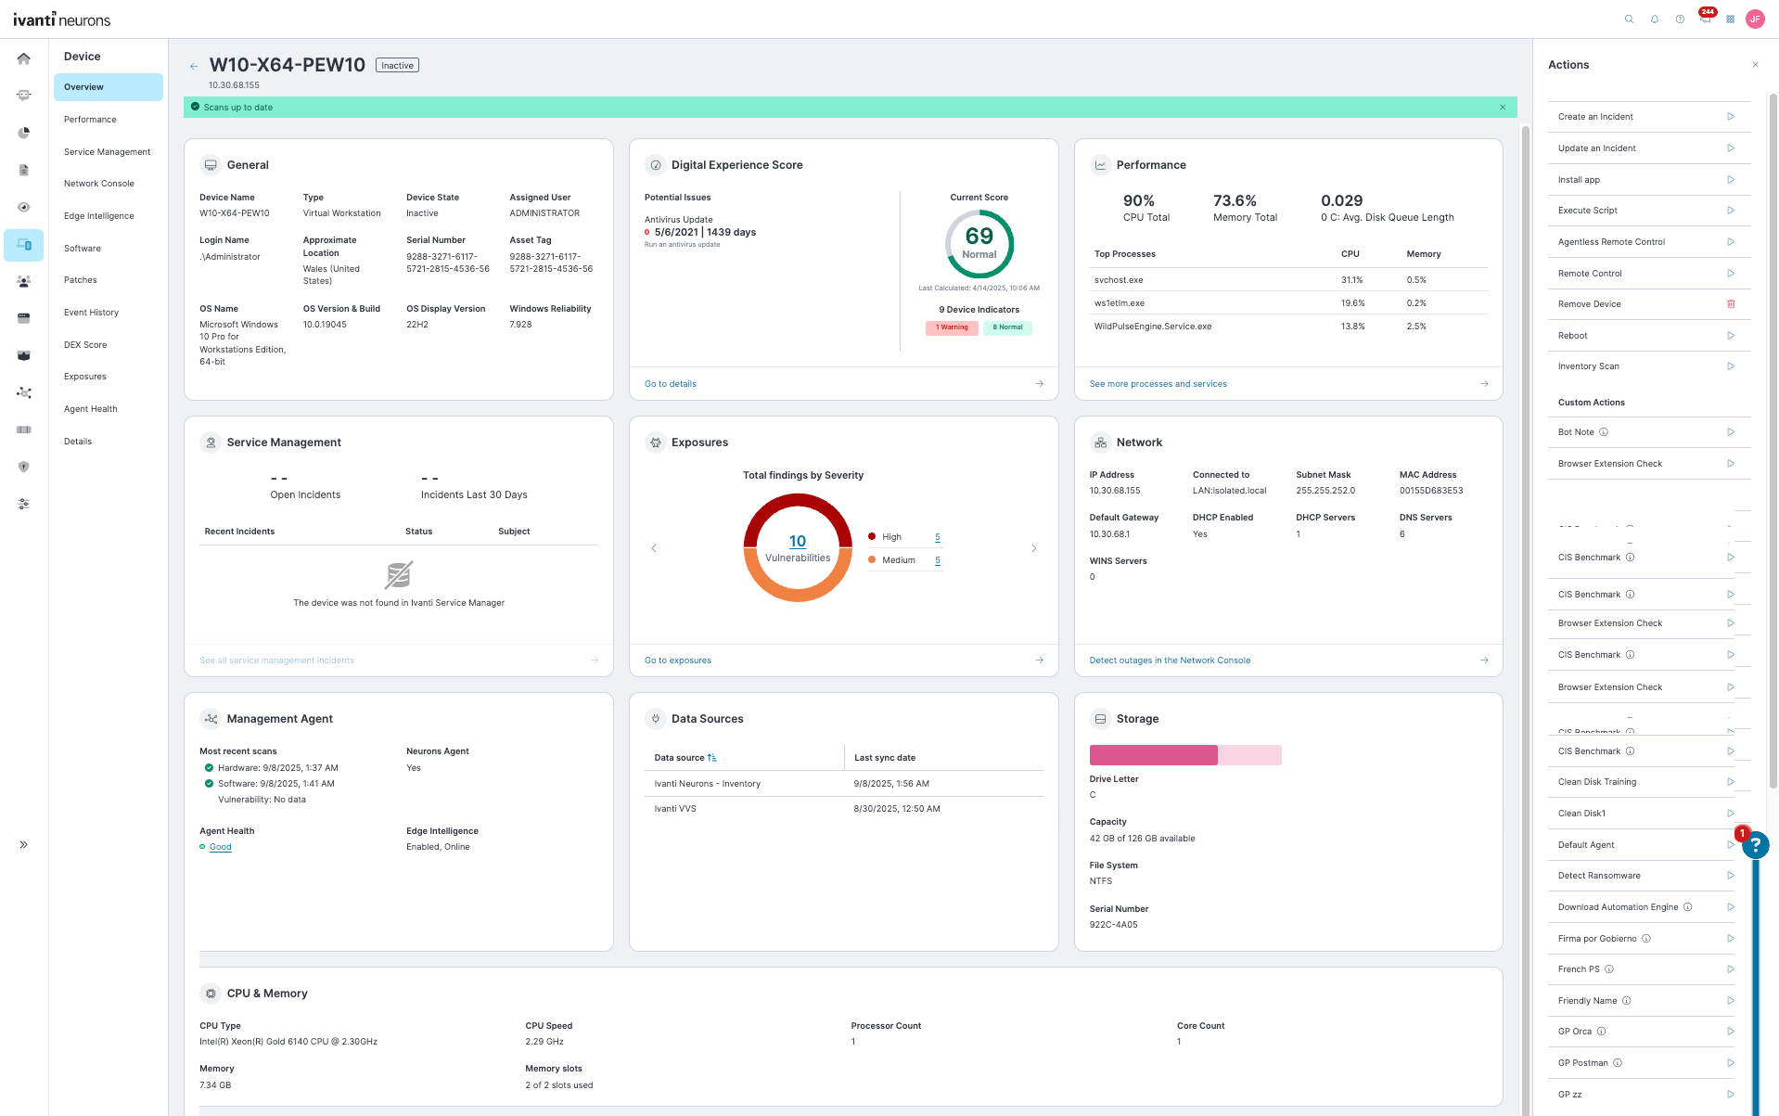Open the People icon in left rail
The height and width of the screenshot is (1116, 1779).
point(24,281)
